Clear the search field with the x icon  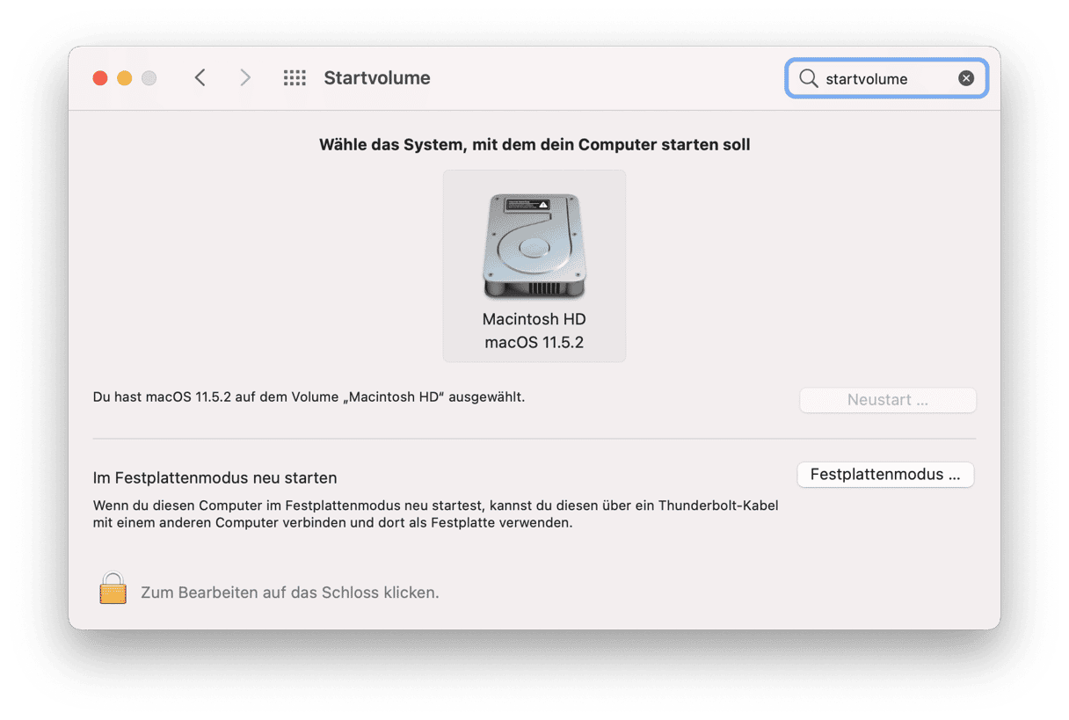pos(966,78)
